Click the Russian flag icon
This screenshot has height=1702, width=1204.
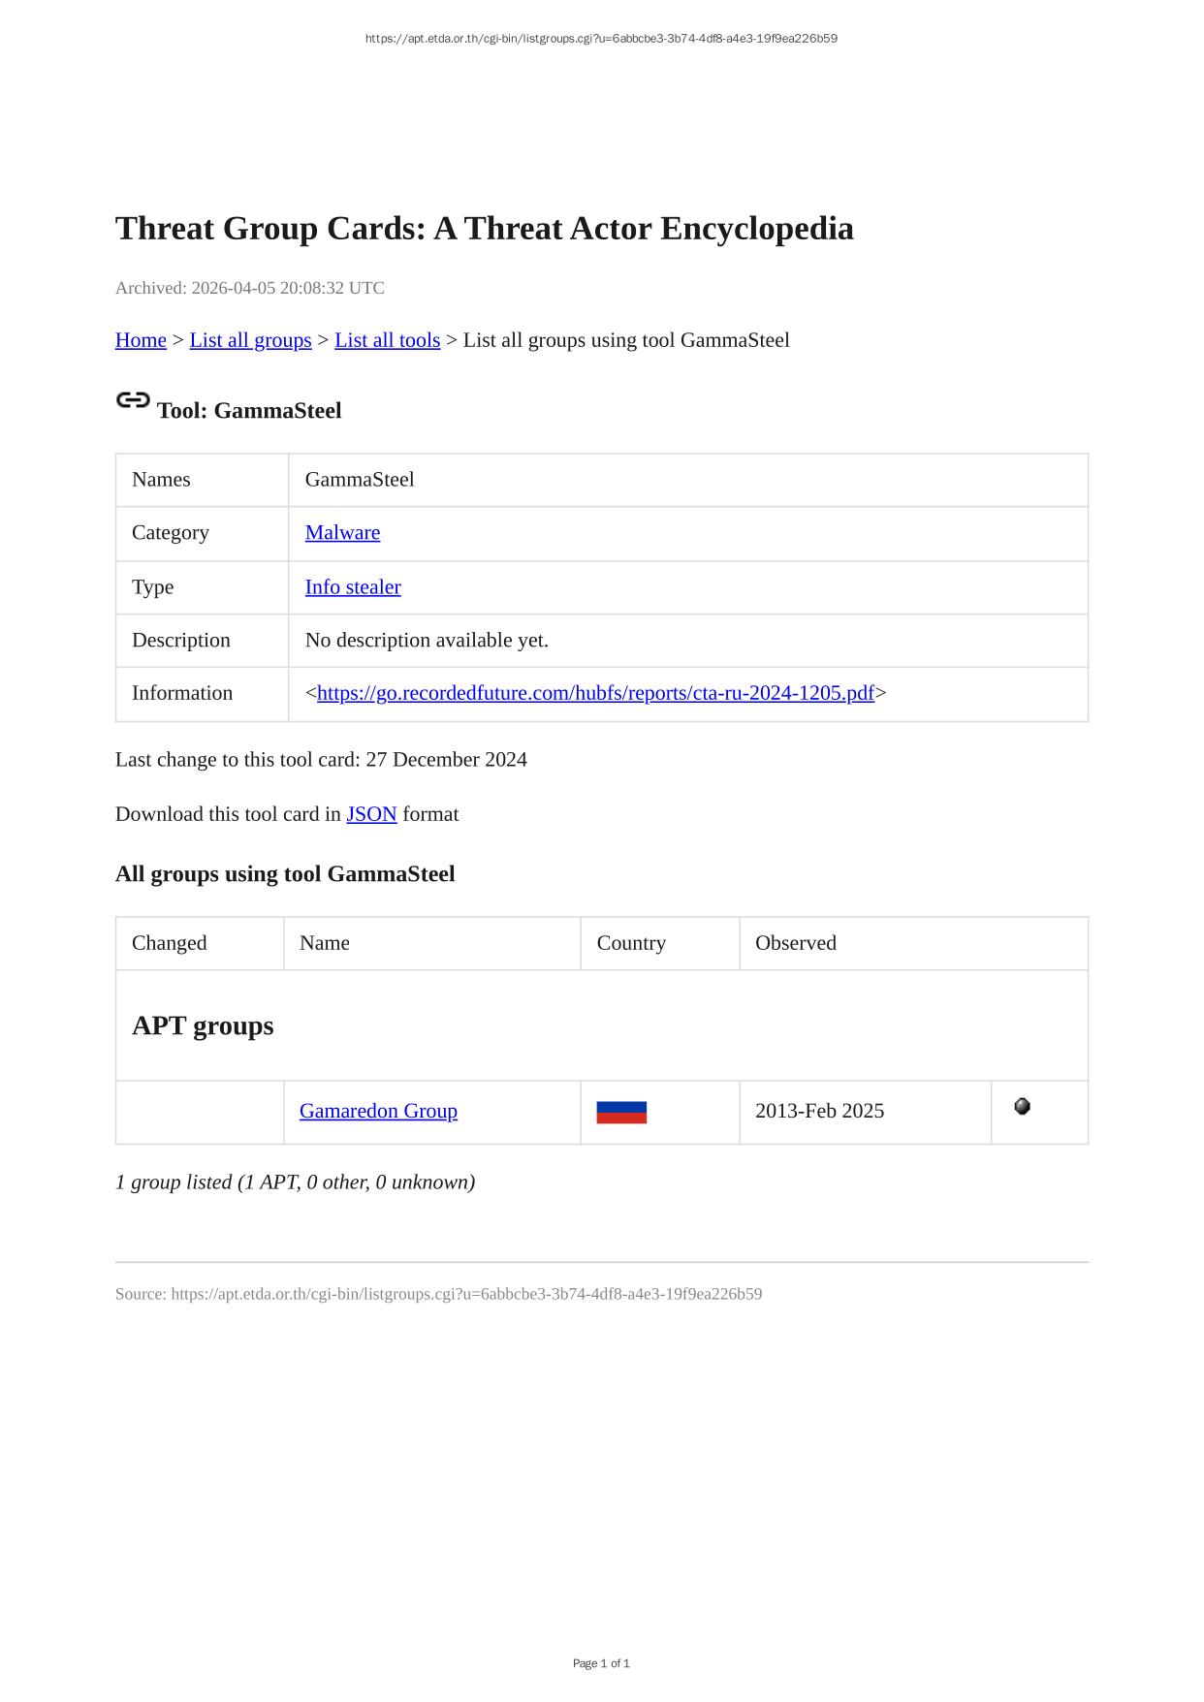click(x=621, y=1112)
